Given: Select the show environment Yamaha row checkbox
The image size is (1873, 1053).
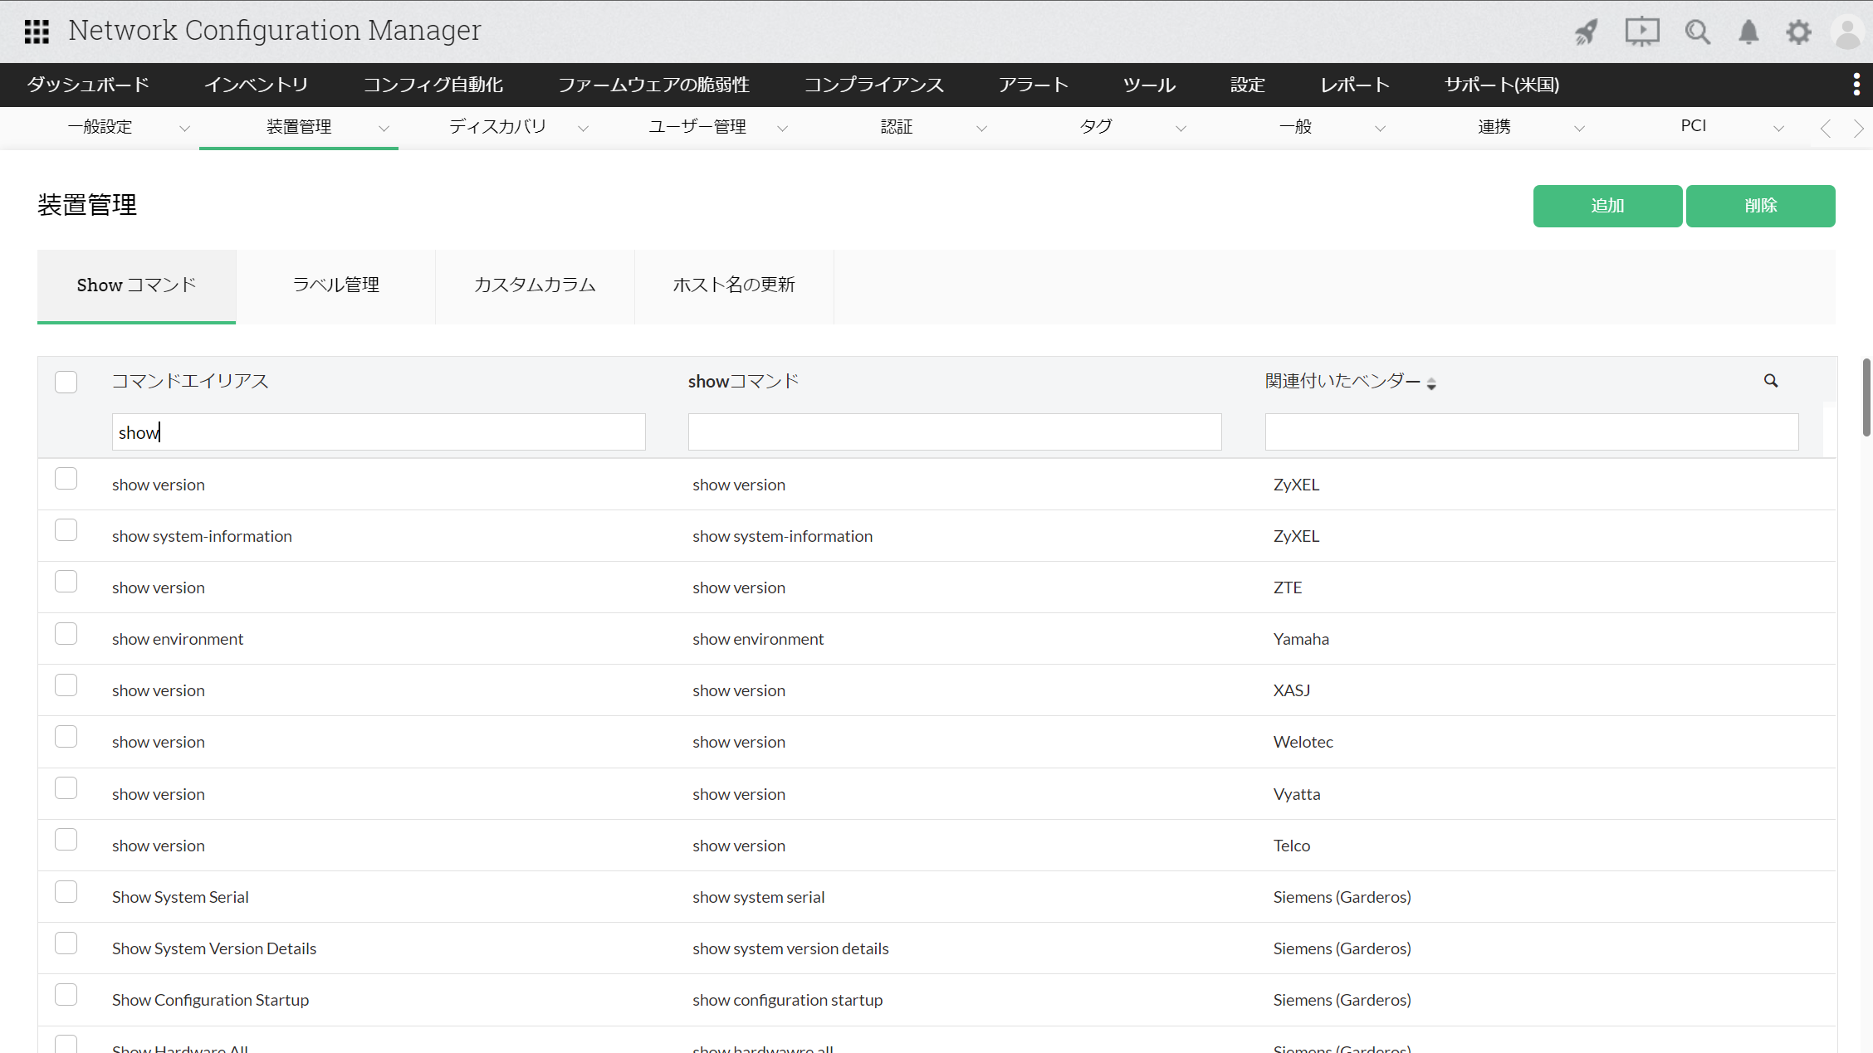Looking at the screenshot, I should [66, 634].
